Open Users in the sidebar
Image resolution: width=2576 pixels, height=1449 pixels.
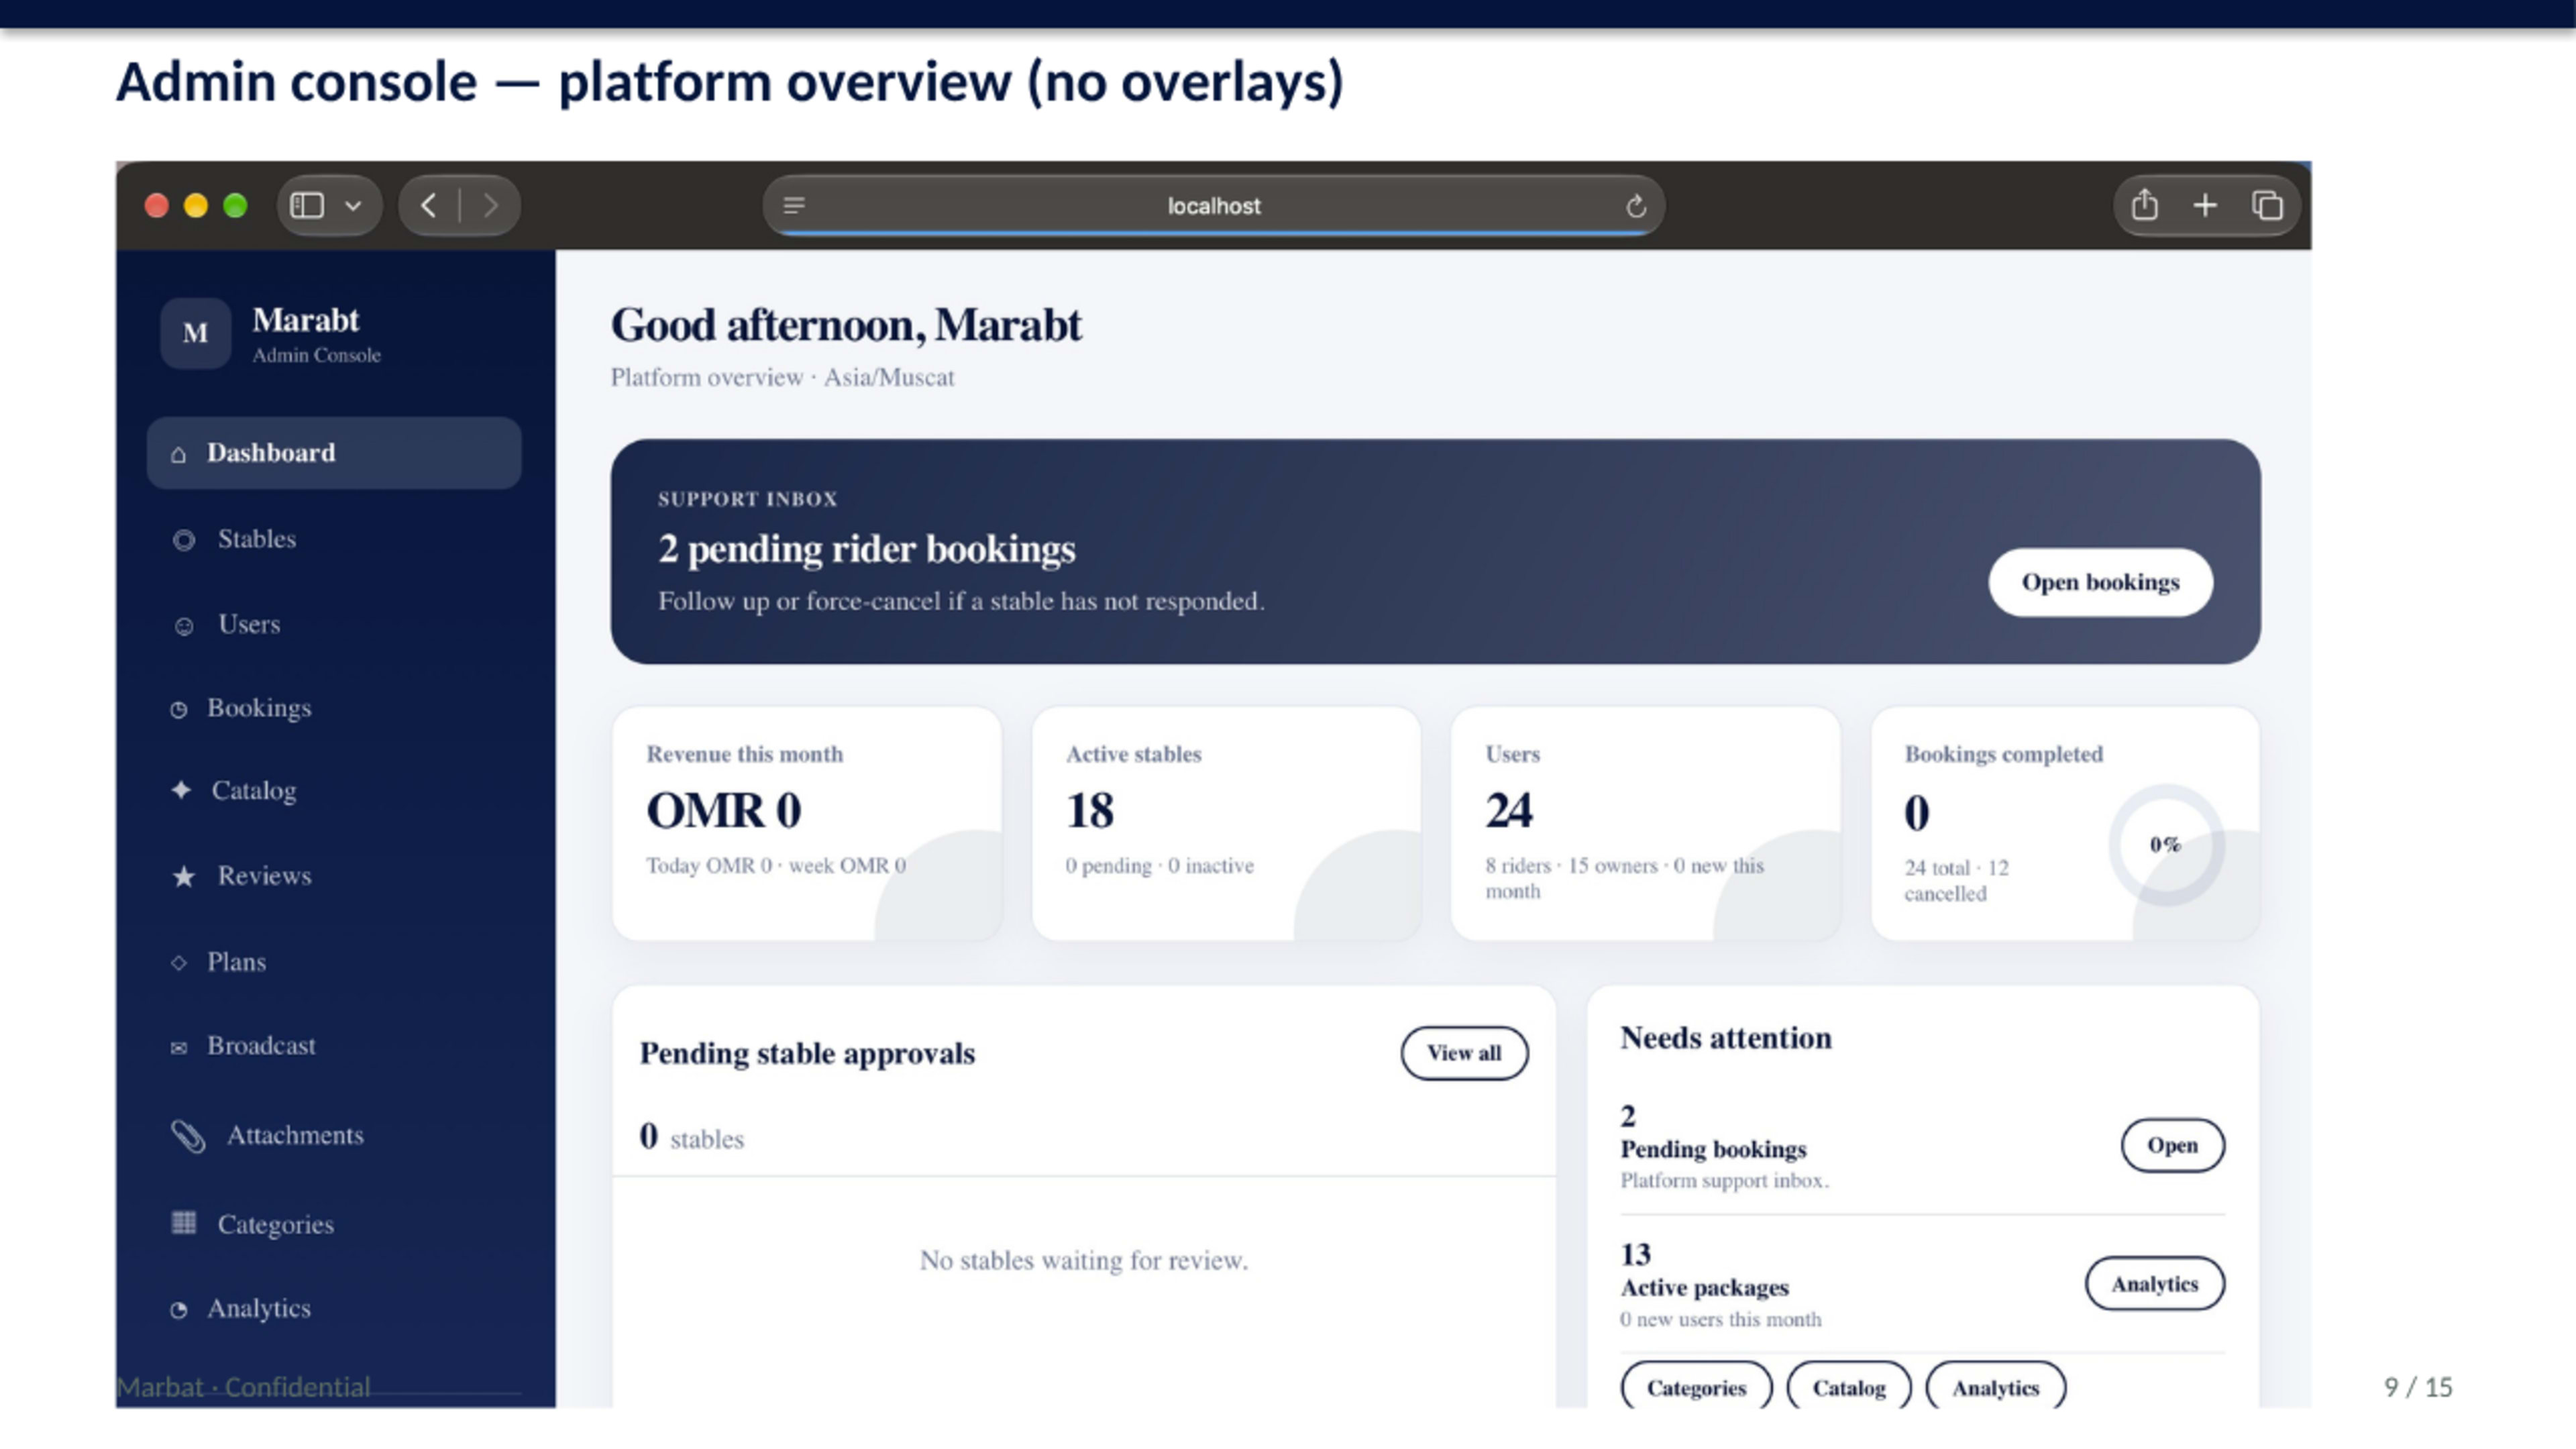coord(249,624)
